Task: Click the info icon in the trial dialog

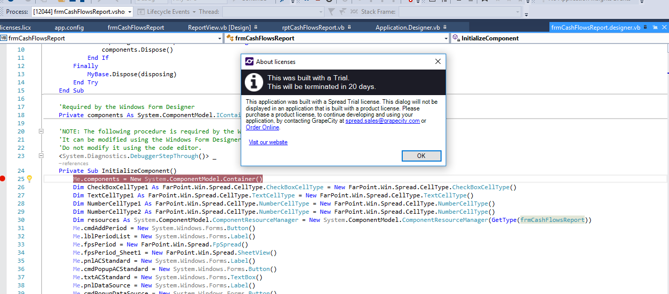Action: [254, 82]
